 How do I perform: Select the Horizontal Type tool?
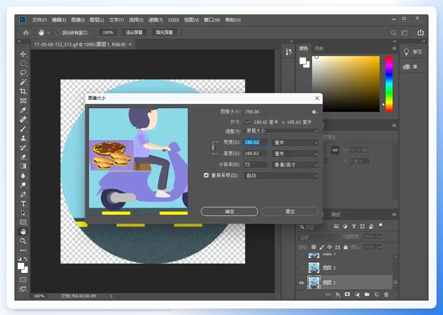tap(23, 204)
